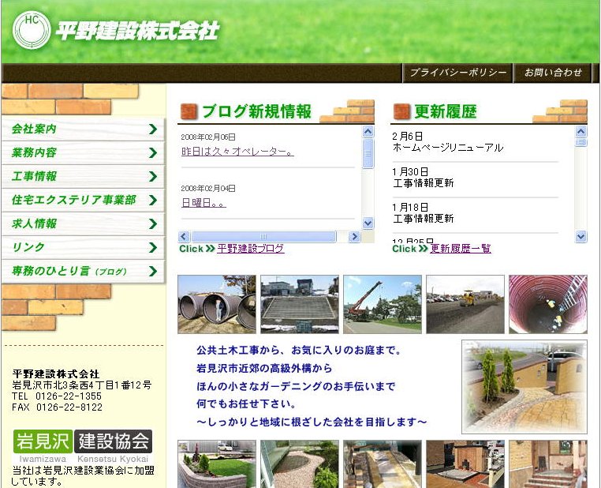Open the お問い合わせ contact page
Screen dimensions: 601x488
tap(553, 73)
